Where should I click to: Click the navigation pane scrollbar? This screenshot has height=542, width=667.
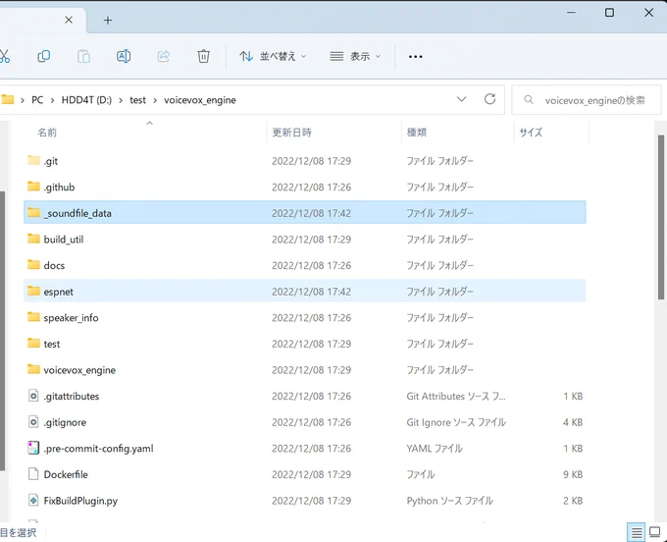click(3, 330)
